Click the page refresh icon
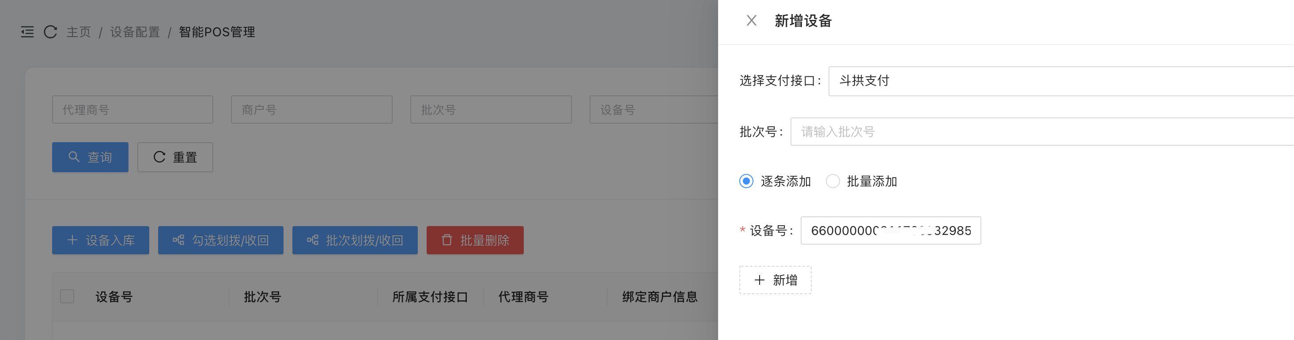 (50, 32)
